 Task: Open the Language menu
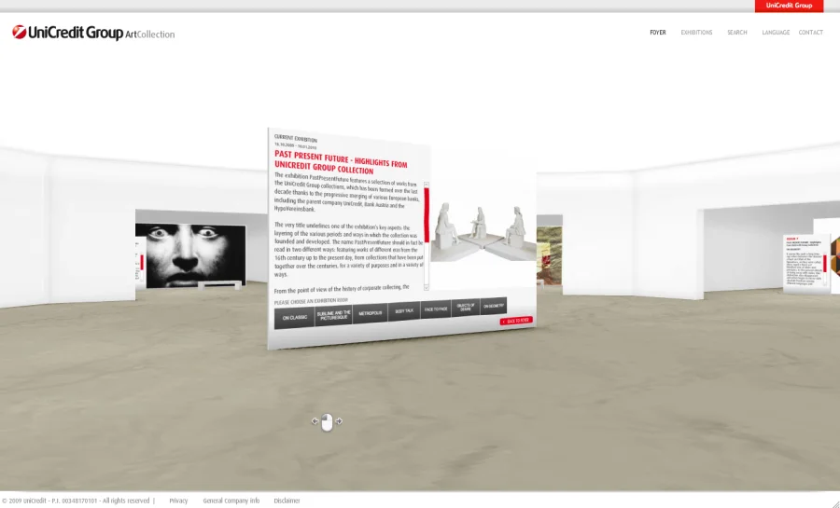776,33
